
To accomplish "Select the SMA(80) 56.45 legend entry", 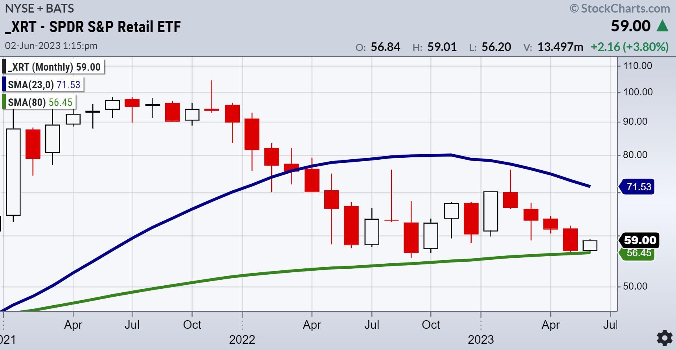I will point(40,102).
